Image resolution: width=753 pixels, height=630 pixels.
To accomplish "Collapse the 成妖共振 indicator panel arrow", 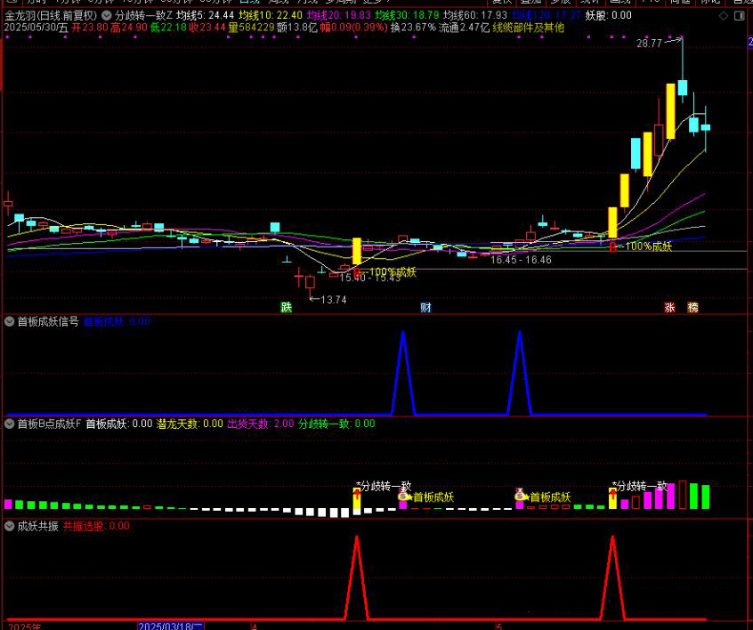I will point(9,526).
